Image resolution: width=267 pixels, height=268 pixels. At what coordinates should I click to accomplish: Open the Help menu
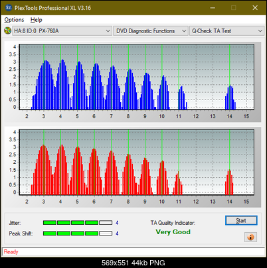(36, 20)
